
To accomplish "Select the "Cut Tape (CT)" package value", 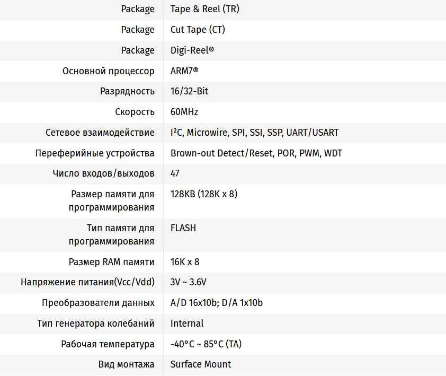I will coord(198,30).
